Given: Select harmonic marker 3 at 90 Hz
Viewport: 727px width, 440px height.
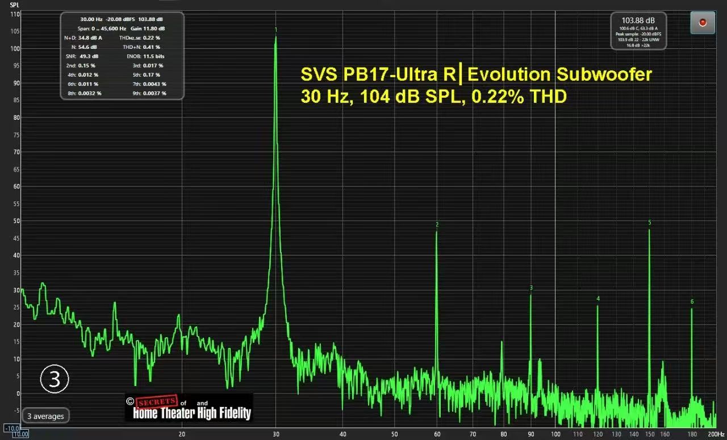Looking at the screenshot, I should pos(531,288).
